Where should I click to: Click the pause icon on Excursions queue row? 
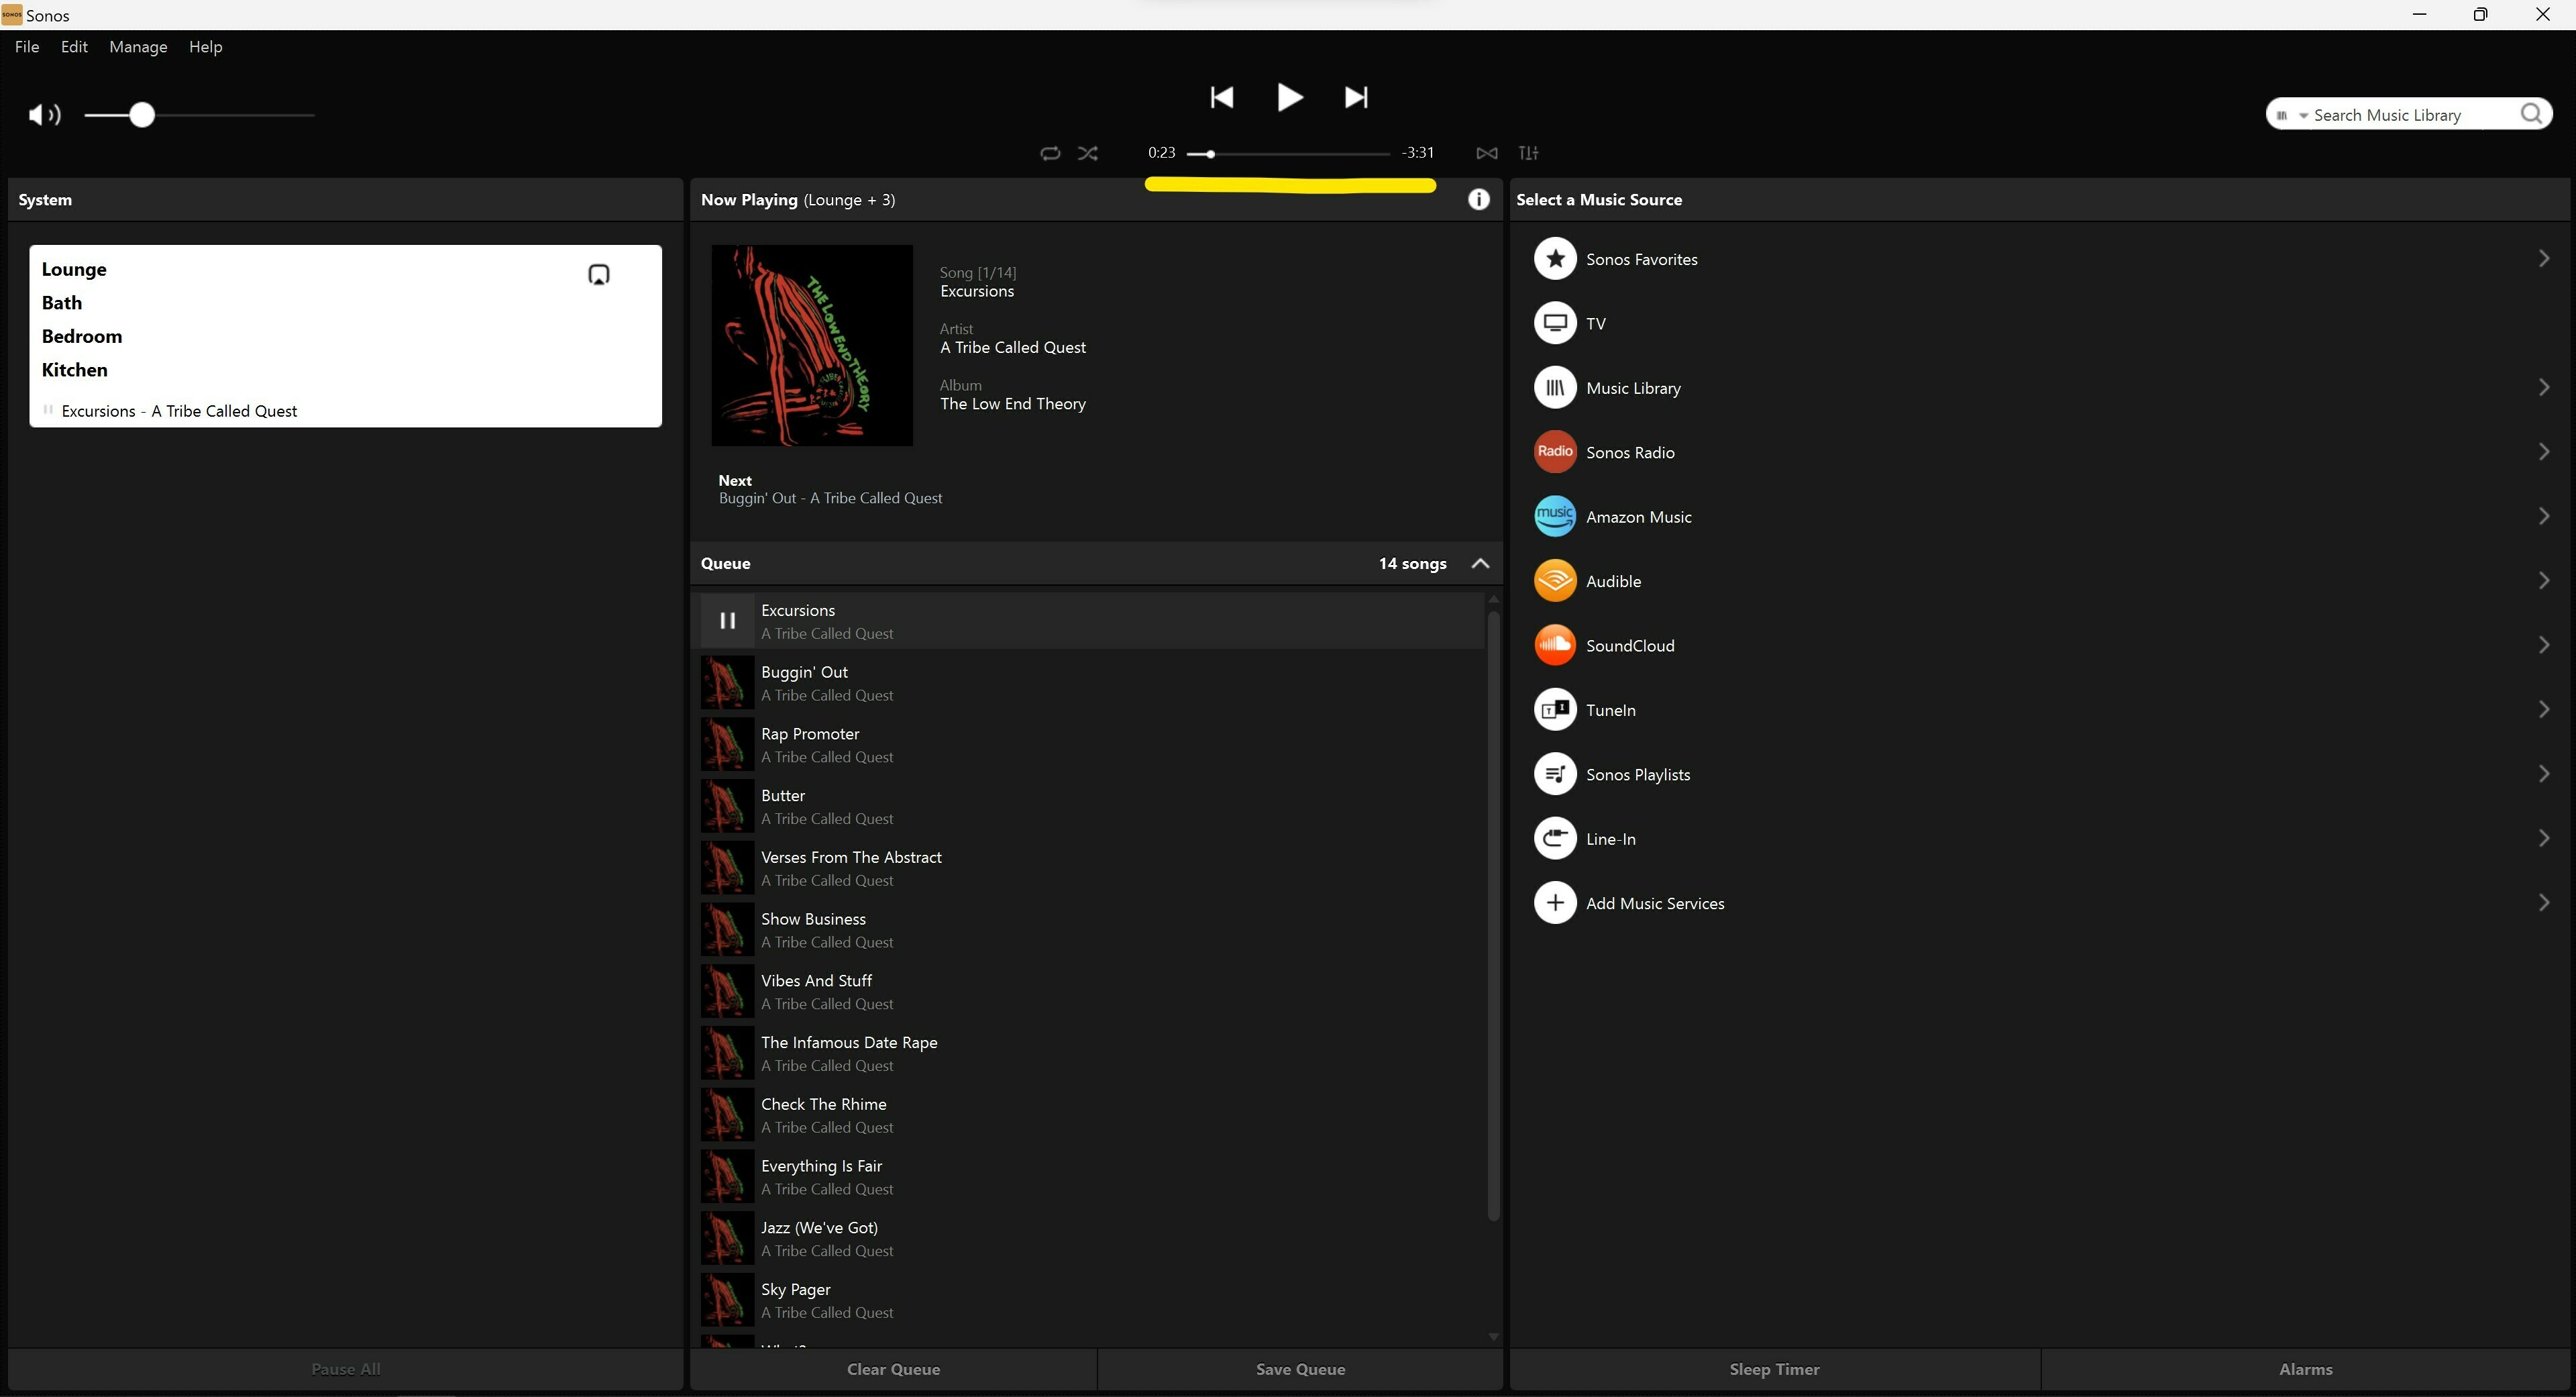pos(727,621)
